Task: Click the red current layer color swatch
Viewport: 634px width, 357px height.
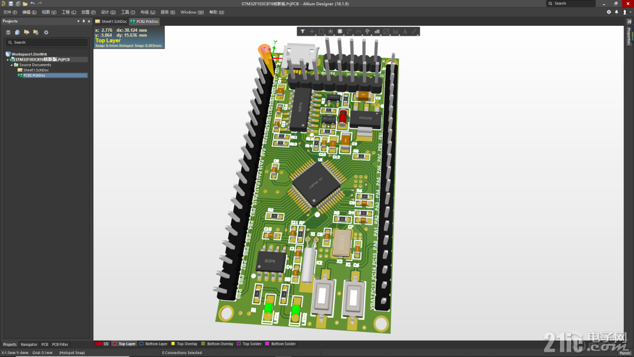Action: [x=98, y=343]
